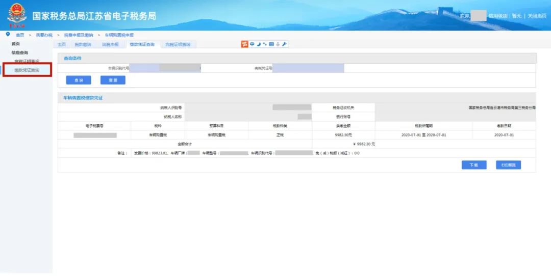Click the crescent moon icon in IME toolbar
Viewport: 551px width, 276px height.
click(x=259, y=44)
